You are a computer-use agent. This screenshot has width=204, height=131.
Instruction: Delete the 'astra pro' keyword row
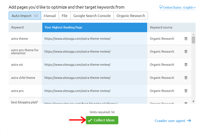tap(186, 91)
